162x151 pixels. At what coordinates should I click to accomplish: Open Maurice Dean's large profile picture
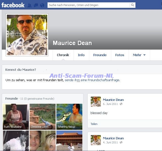point(27,35)
